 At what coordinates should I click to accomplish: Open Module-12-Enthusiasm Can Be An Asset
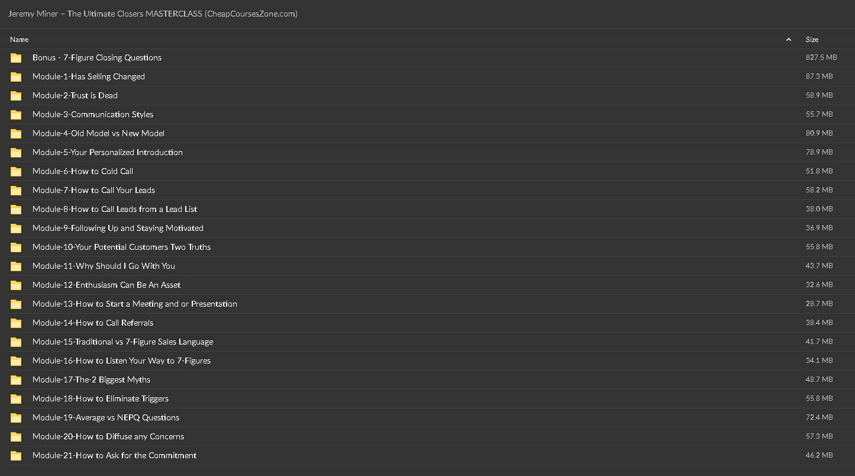[x=107, y=285]
